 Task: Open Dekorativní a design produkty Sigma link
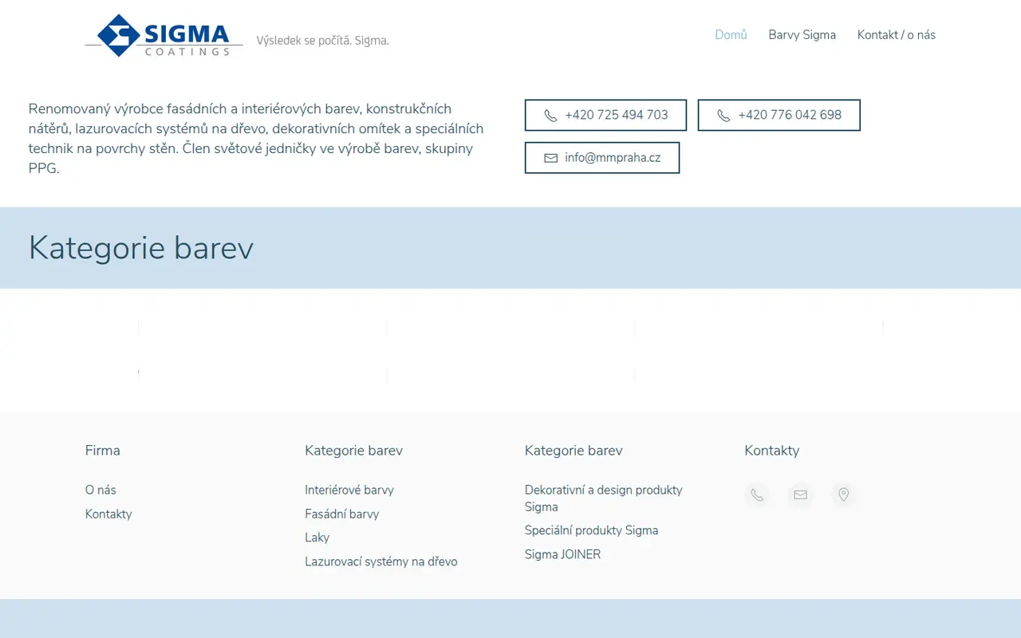pyautogui.click(x=604, y=498)
